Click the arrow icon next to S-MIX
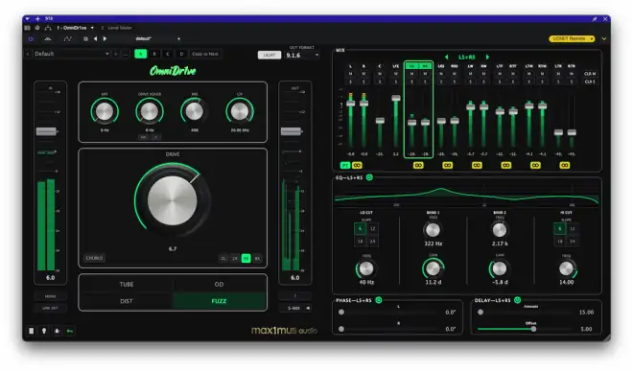Image resolution: width=633 pixels, height=371 pixels. 308,308
